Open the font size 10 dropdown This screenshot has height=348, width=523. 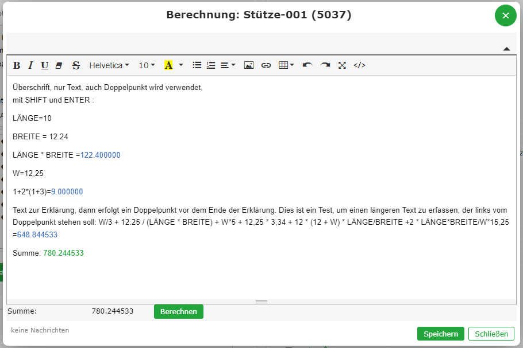pyautogui.click(x=147, y=65)
